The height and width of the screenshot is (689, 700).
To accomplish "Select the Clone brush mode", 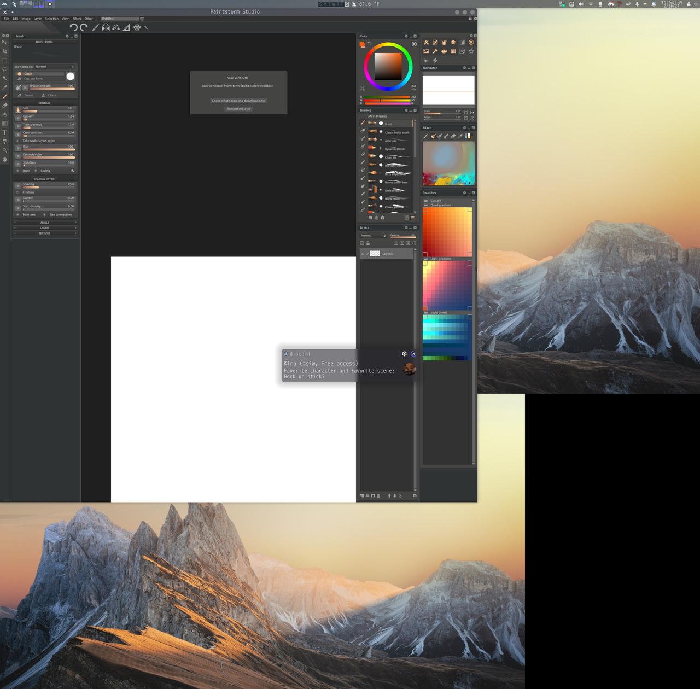I will pyautogui.click(x=49, y=95).
